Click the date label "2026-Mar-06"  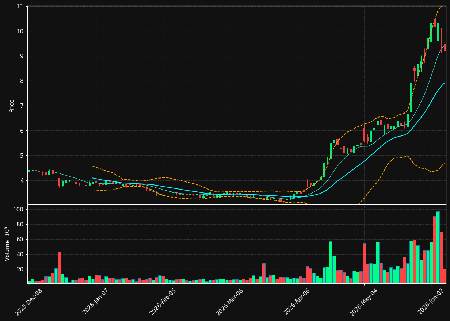(230, 302)
